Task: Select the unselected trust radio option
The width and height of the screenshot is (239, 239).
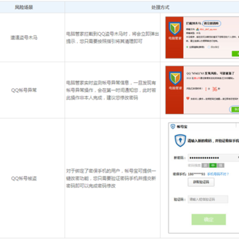Action: [209, 47]
